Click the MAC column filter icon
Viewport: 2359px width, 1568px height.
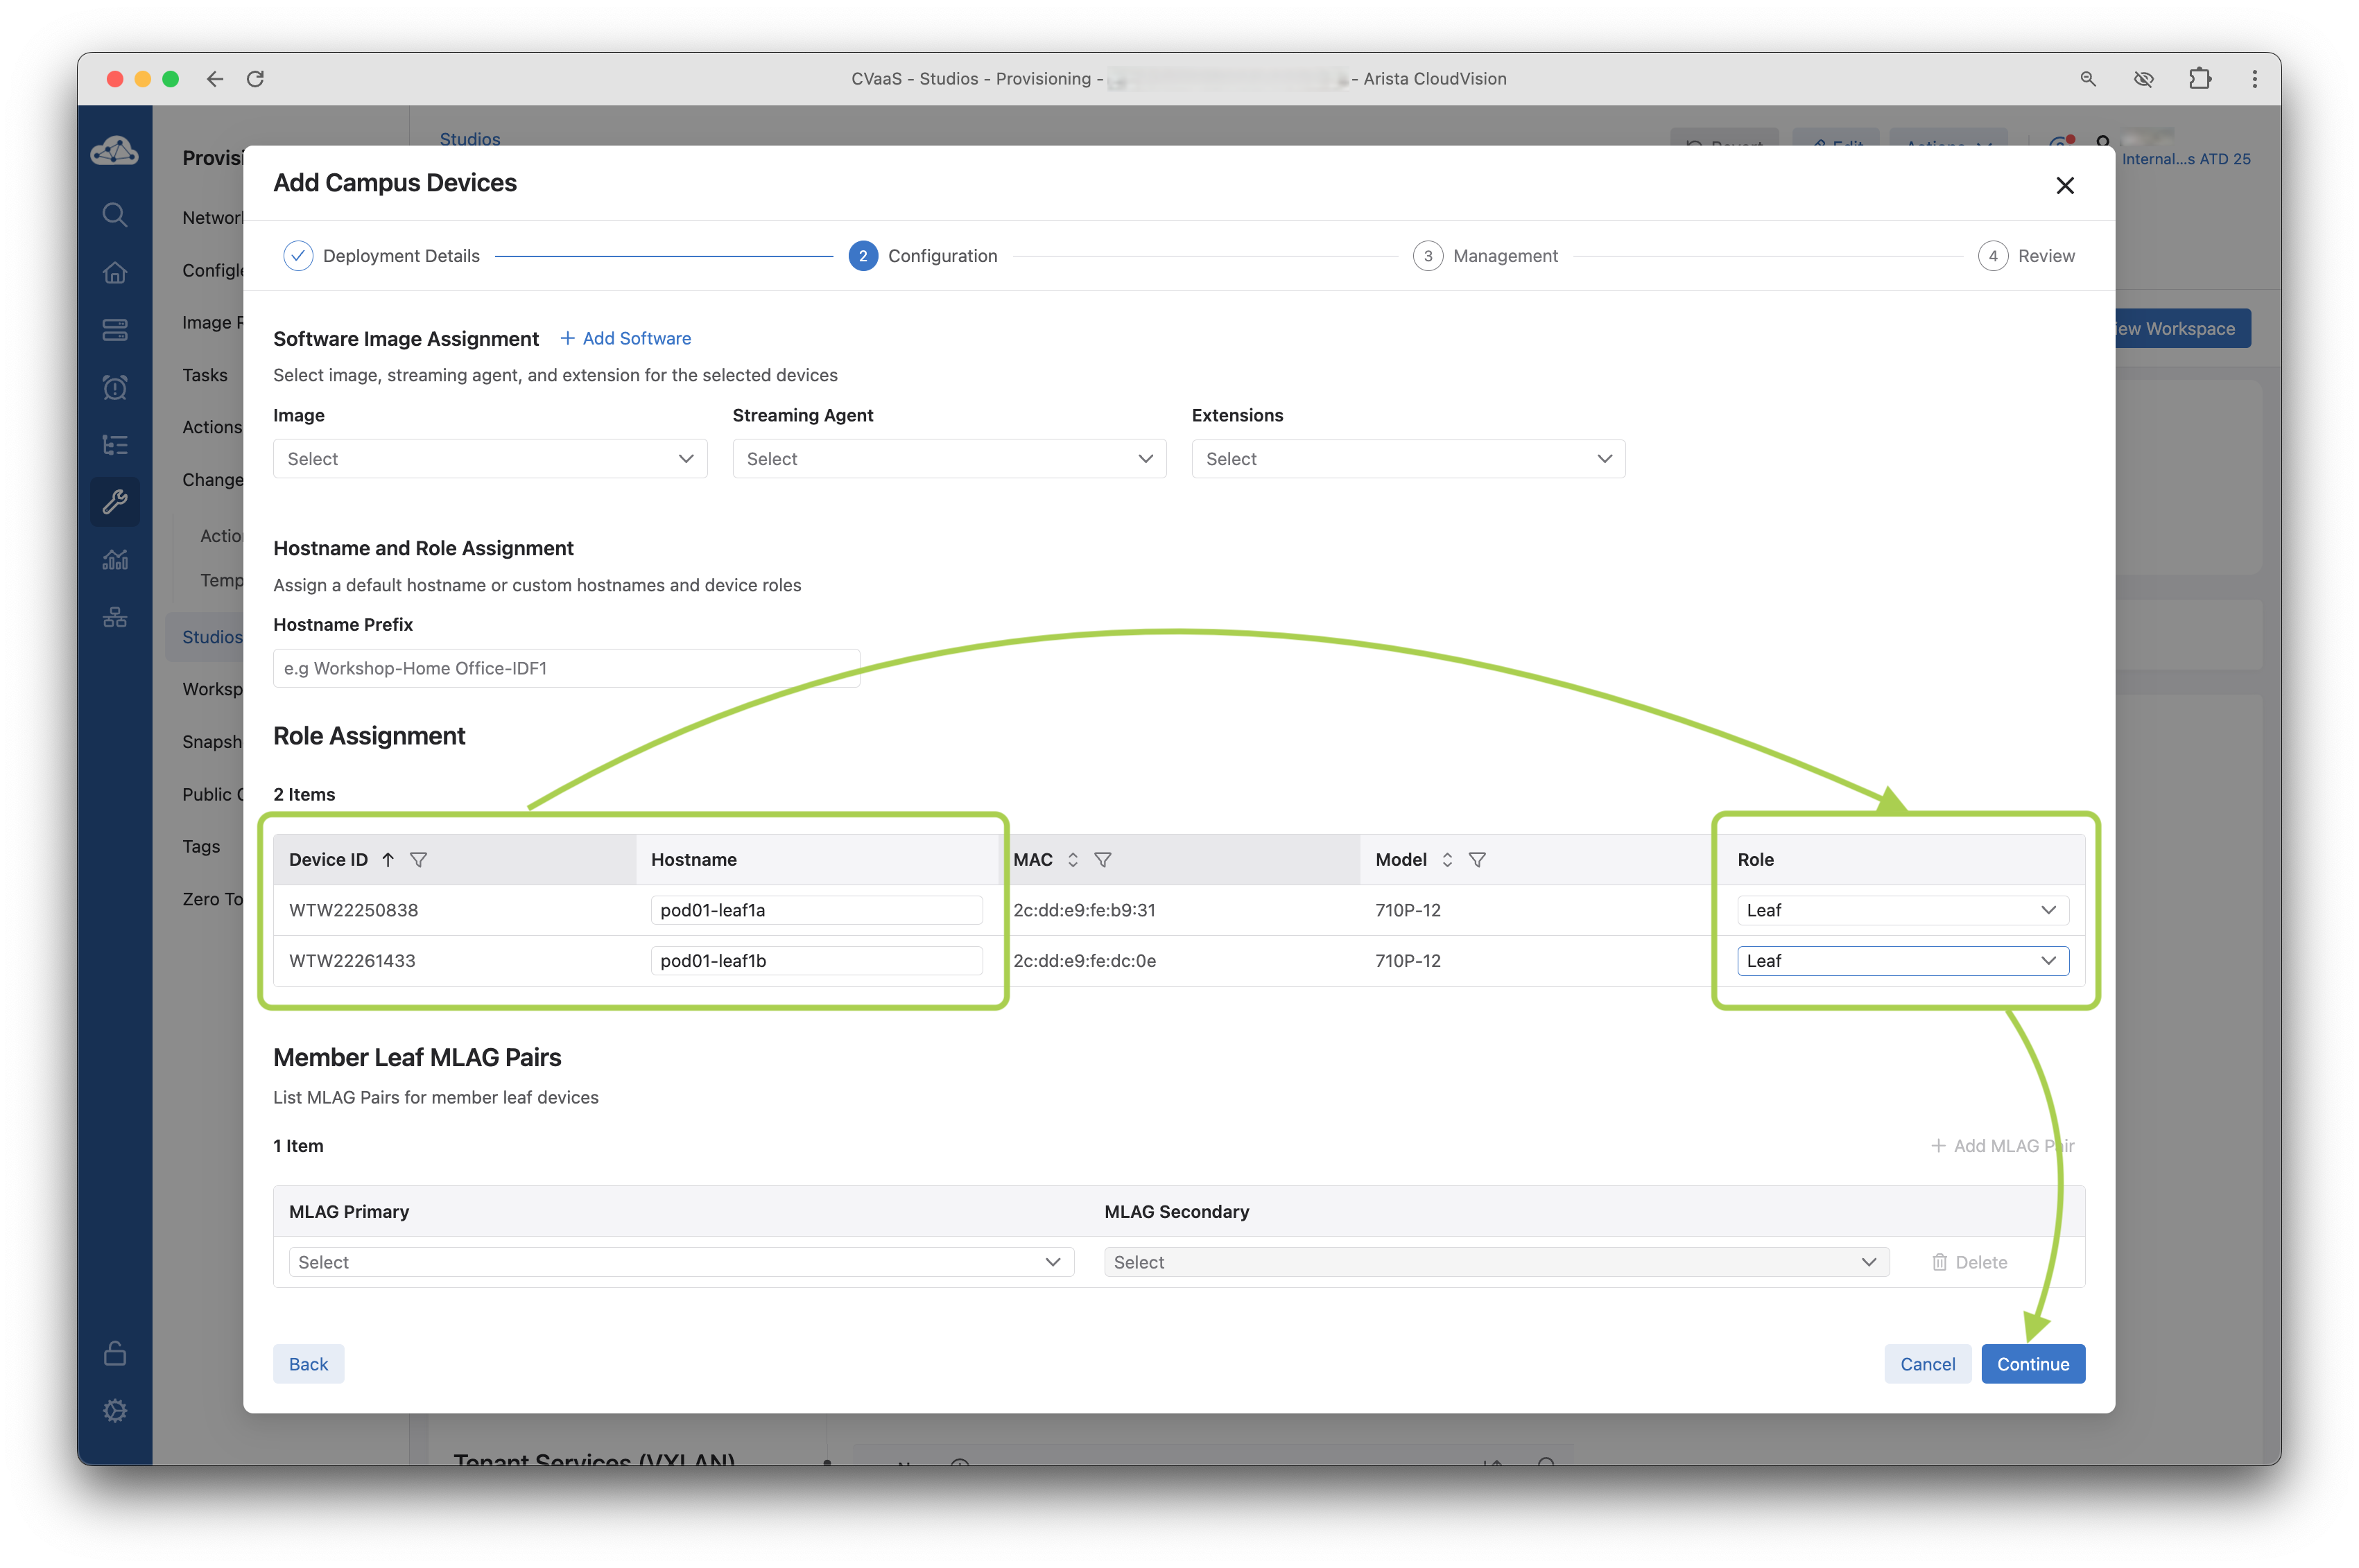click(1103, 860)
